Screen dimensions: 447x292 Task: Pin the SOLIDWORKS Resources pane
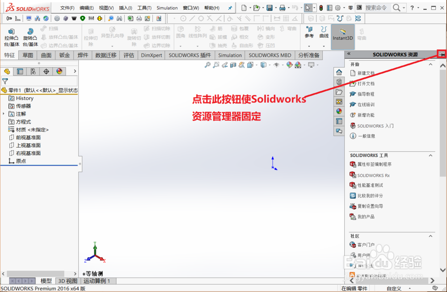pyautogui.click(x=442, y=54)
